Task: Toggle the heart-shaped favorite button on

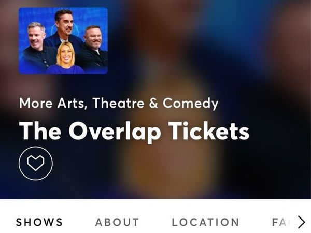Action: click(x=36, y=163)
